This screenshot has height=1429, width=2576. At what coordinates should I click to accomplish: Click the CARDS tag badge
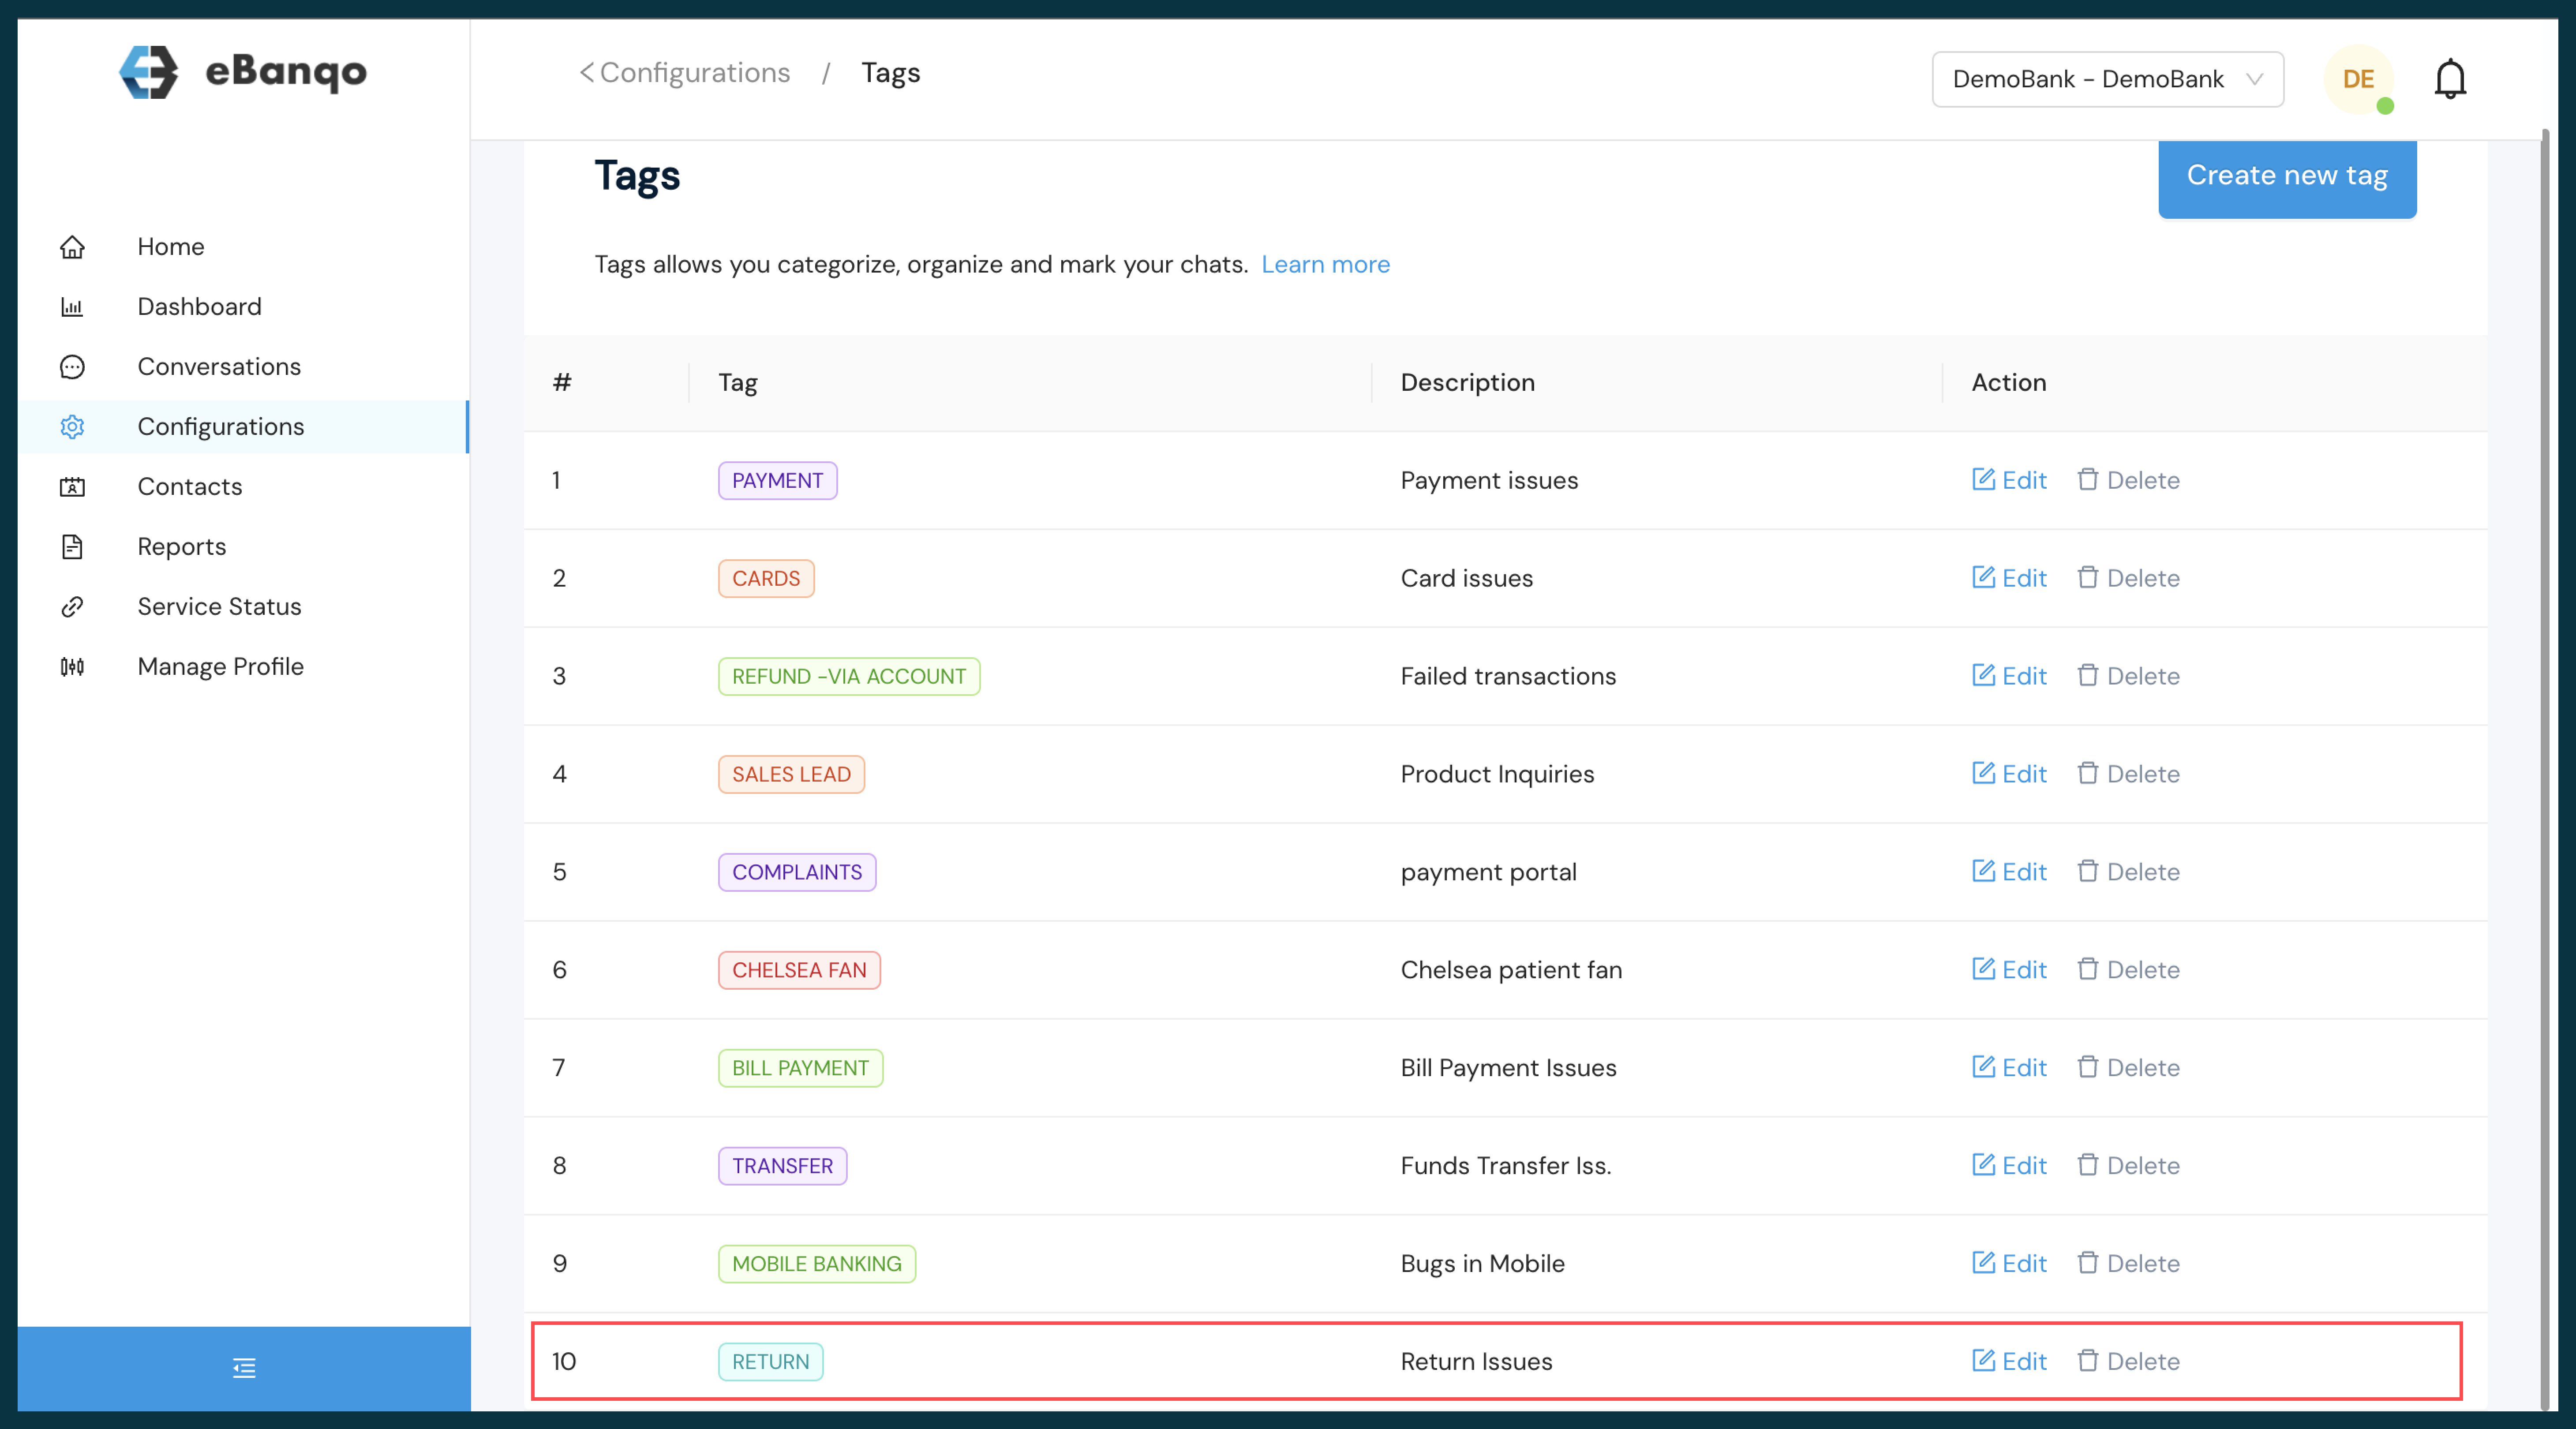(766, 579)
